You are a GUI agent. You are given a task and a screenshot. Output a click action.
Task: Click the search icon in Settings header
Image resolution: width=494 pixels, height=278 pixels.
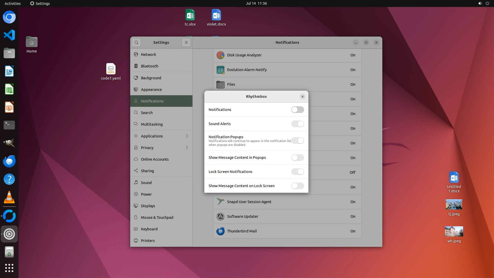coord(136,42)
